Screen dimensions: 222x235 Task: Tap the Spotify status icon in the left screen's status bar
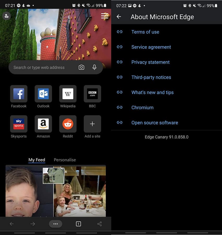(x=19, y=5)
